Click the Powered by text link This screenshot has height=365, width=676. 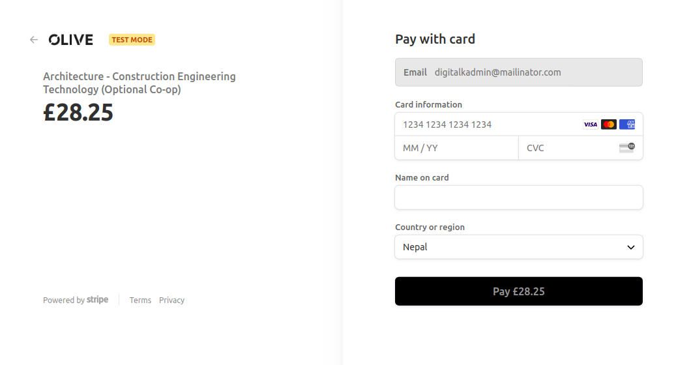pos(64,300)
